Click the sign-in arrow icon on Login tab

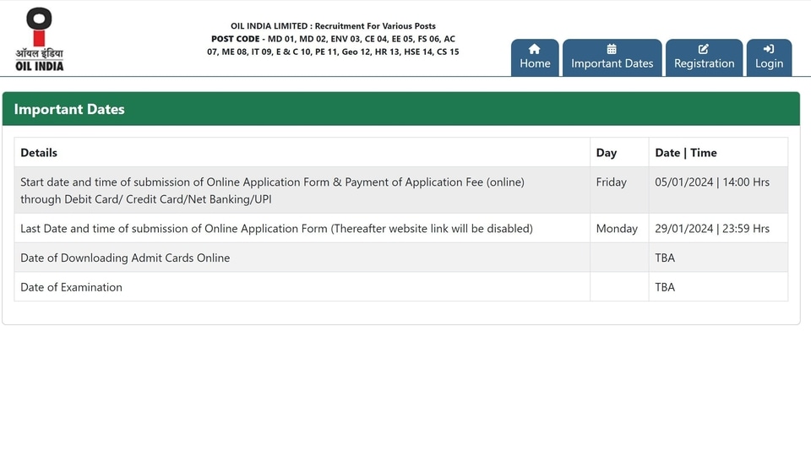(x=769, y=49)
